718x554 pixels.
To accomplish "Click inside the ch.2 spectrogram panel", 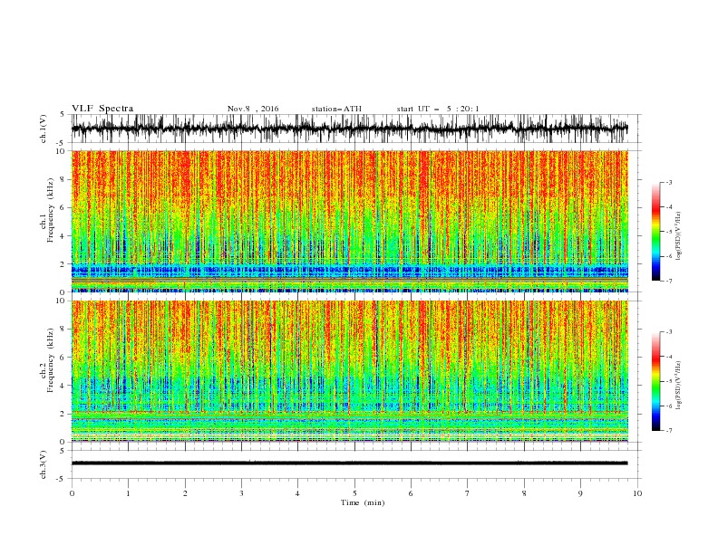I will coord(349,371).
